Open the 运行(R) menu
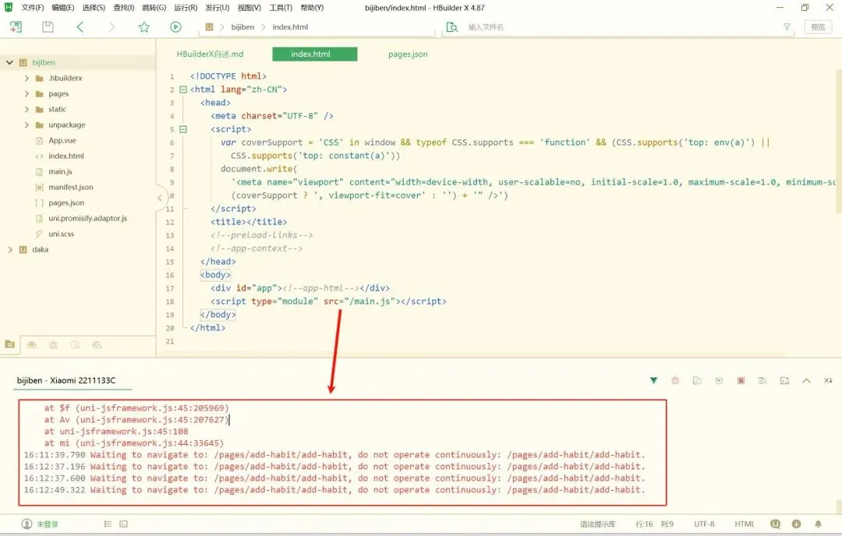The height and width of the screenshot is (536, 842). pyautogui.click(x=186, y=8)
